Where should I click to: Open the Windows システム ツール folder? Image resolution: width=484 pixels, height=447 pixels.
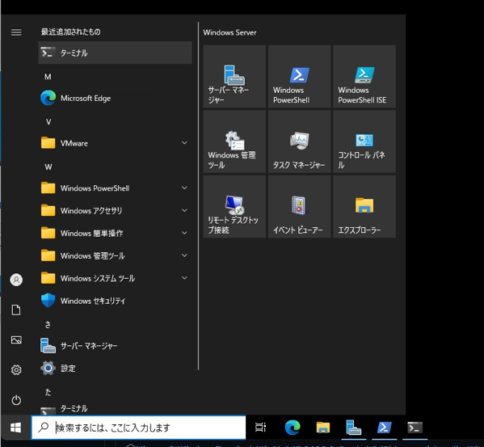[115, 278]
